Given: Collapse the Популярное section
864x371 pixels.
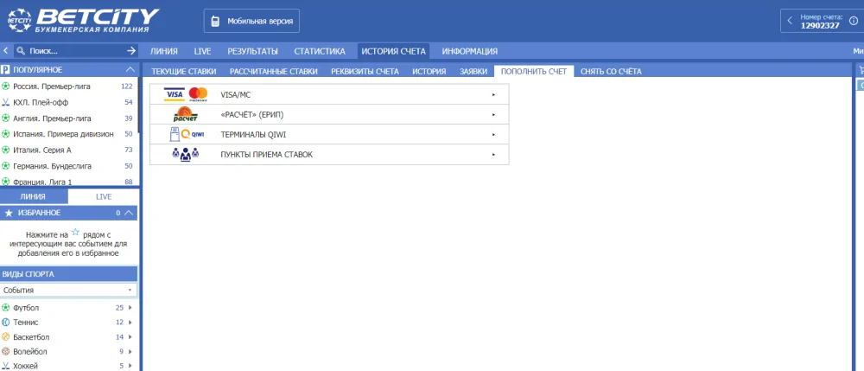Looking at the screenshot, I should [x=130, y=69].
